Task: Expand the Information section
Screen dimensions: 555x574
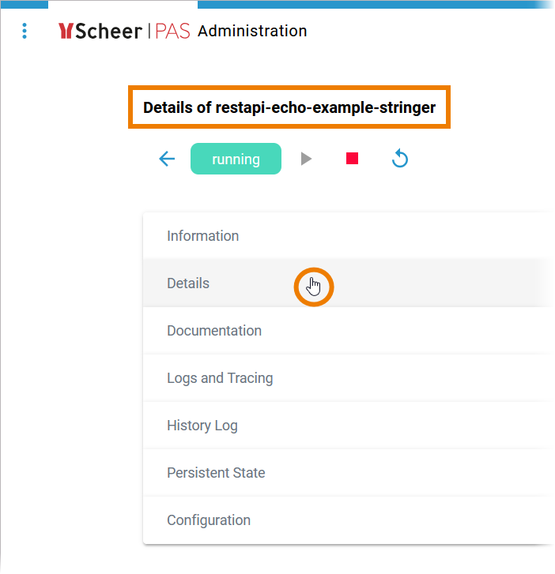Action: click(203, 236)
